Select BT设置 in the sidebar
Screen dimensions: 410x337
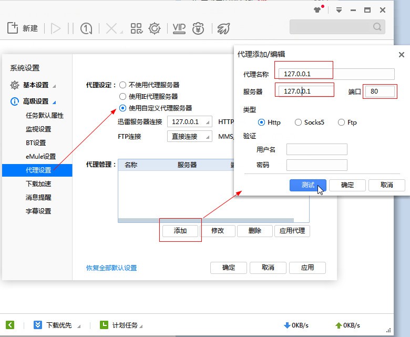(36, 143)
